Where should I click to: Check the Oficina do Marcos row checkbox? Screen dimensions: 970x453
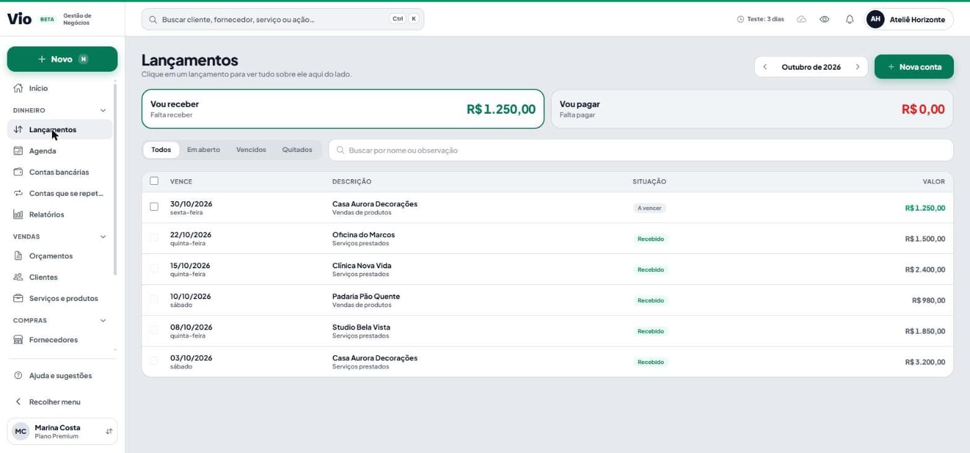[x=154, y=237]
